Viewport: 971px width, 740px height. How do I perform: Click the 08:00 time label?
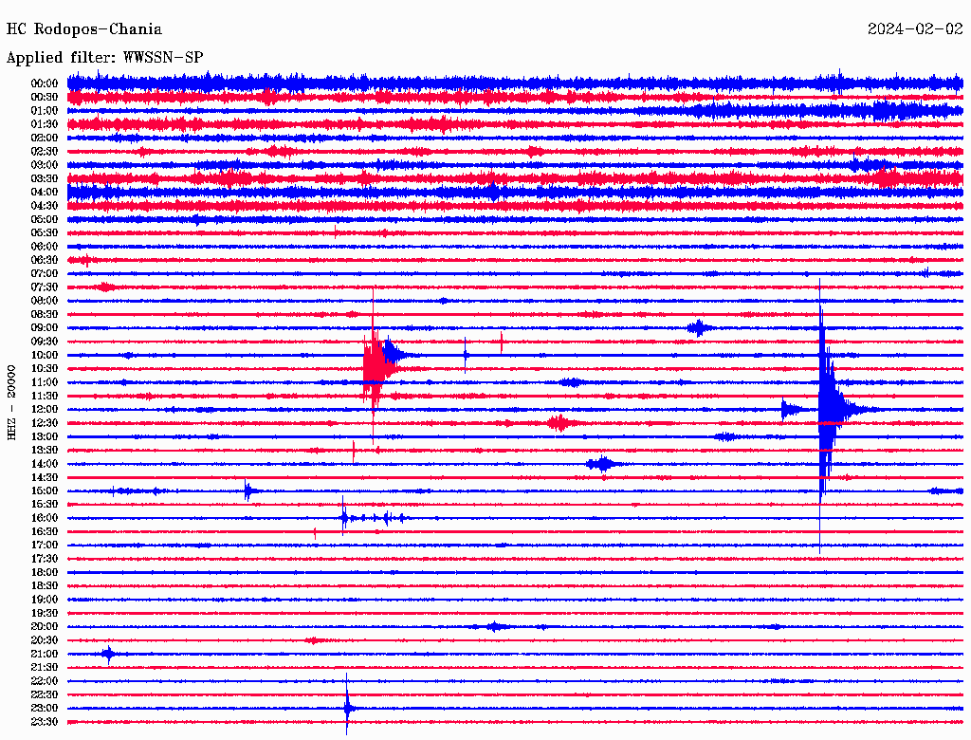point(45,301)
